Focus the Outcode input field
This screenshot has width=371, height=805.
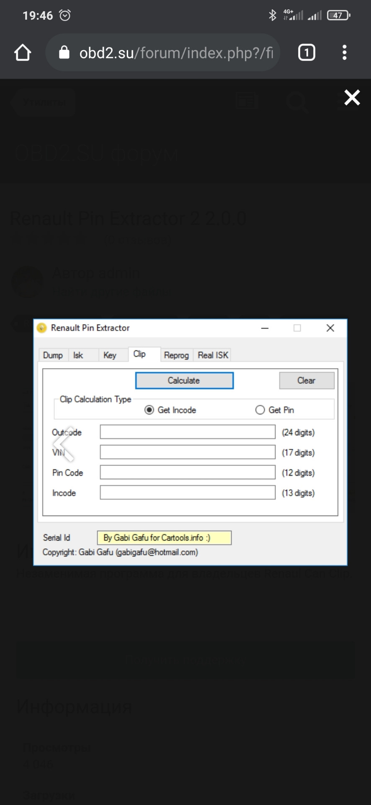pyautogui.click(x=188, y=432)
